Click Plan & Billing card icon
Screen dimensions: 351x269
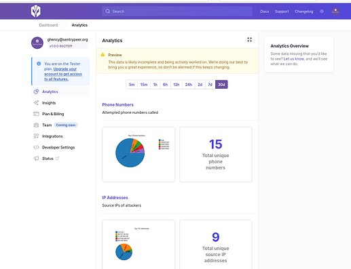click(36, 114)
